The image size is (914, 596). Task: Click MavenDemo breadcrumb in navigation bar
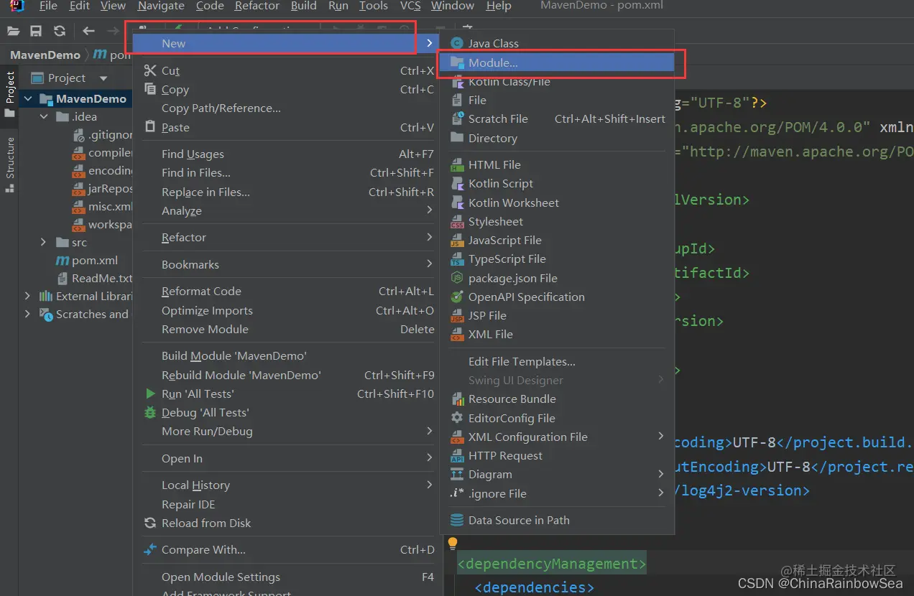(x=45, y=55)
